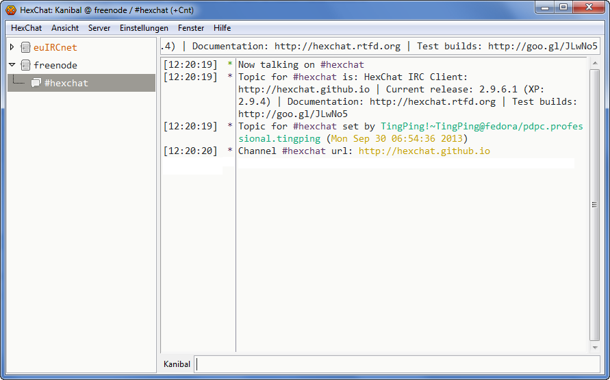Click the goo.gl/JLwNo5 link in chat text
Viewport: 610px width, 380px height.
(293, 114)
